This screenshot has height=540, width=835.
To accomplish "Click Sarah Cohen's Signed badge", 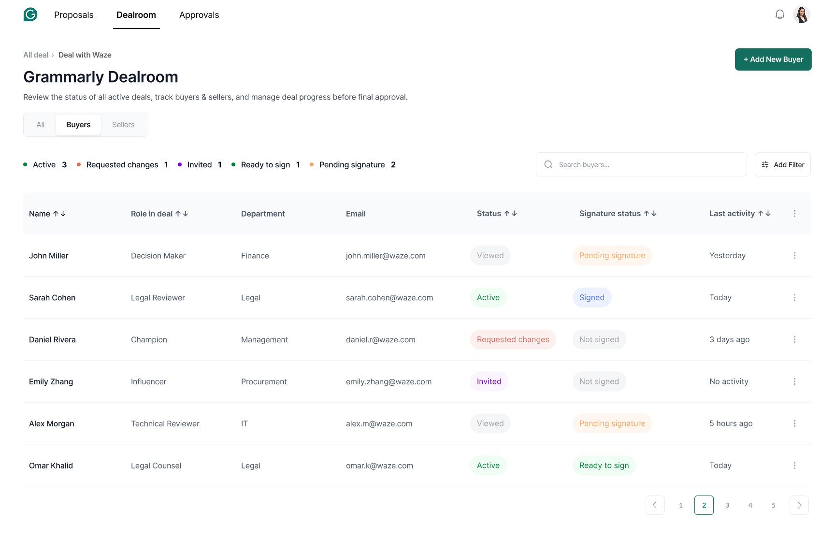I will 592,297.
